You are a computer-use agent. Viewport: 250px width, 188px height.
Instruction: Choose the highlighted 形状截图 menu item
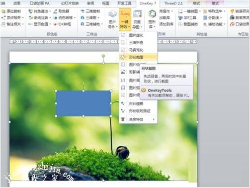pos(138,57)
